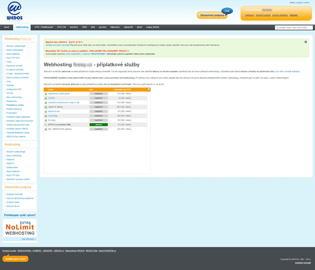This screenshot has height=270, width=315.
Task: Switch language to polski
Action: point(307,3)
